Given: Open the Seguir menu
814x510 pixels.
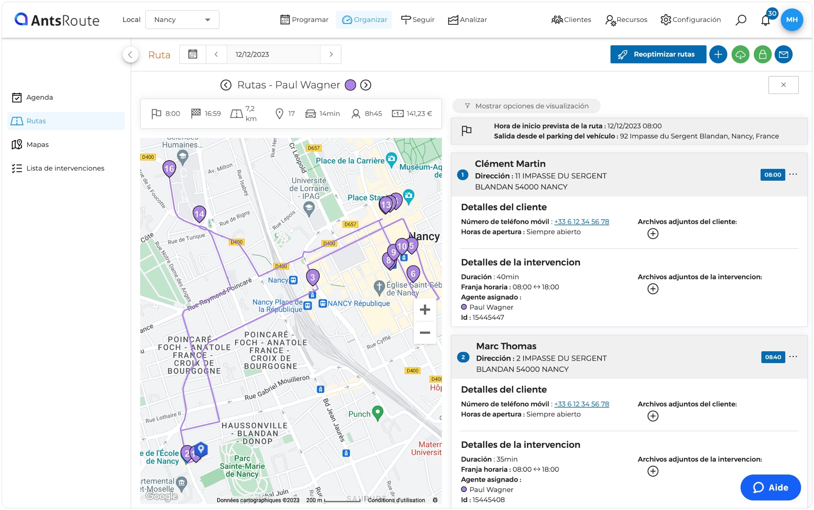Looking at the screenshot, I should pyautogui.click(x=417, y=20).
